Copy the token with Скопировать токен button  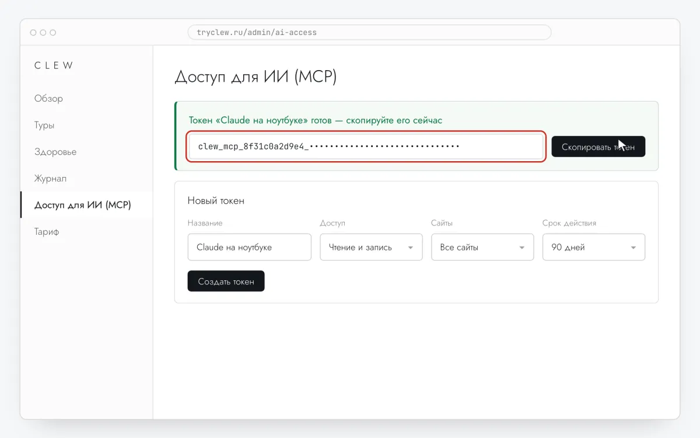click(598, 147)
